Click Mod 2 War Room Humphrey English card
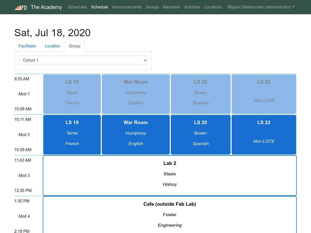The height and width of the screenshot is (233, 311). tap(136, 135)
